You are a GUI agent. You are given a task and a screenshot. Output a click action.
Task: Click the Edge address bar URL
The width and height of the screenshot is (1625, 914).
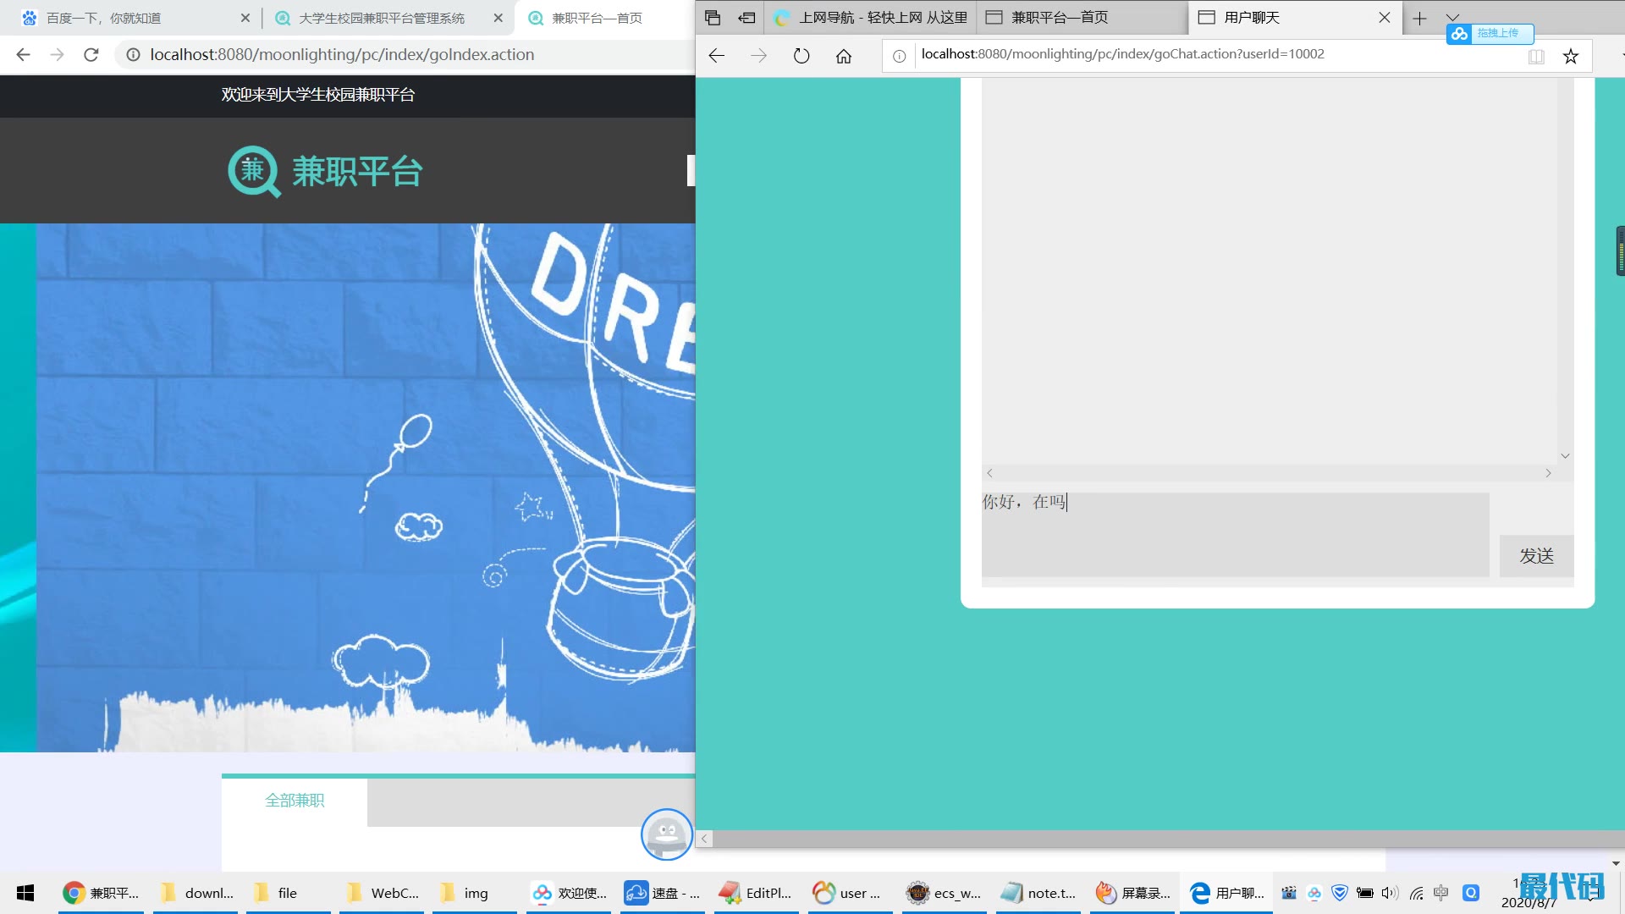[x=1122, y=54]
